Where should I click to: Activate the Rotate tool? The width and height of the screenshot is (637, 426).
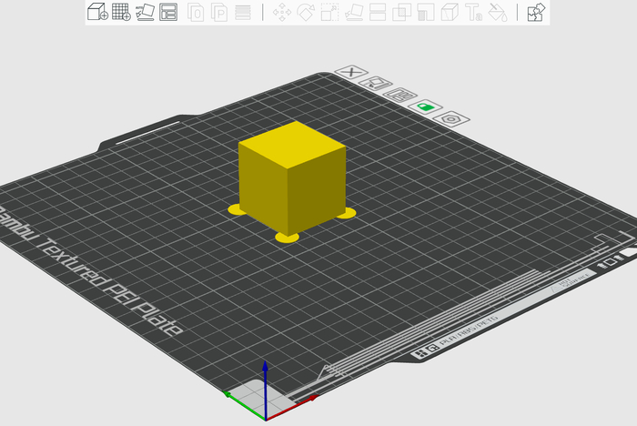[x=306, y=12]
